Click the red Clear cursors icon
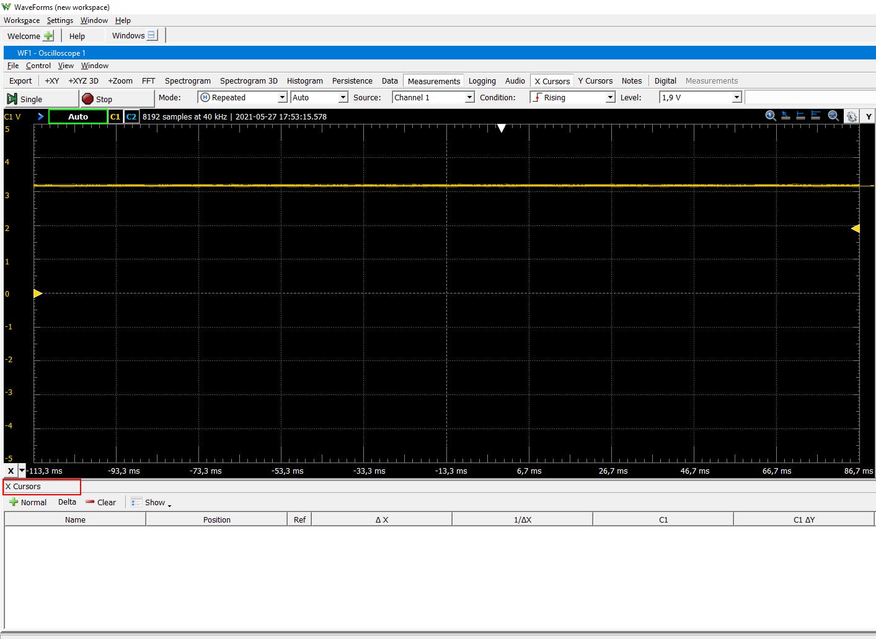The image size is (876, 639). [x=90, y=502]
